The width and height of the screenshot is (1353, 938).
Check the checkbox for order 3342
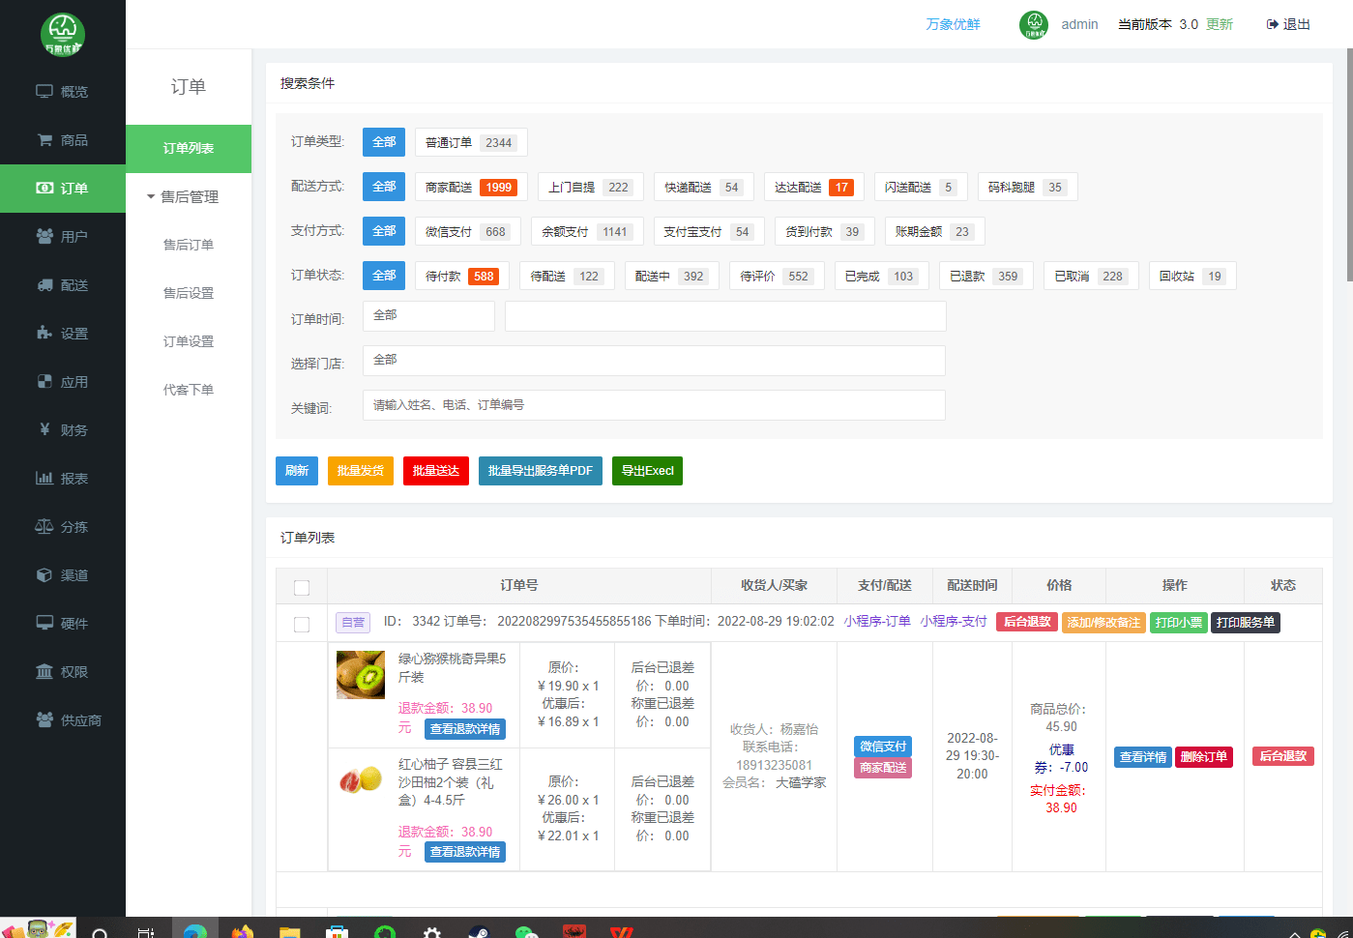(302, 625)
